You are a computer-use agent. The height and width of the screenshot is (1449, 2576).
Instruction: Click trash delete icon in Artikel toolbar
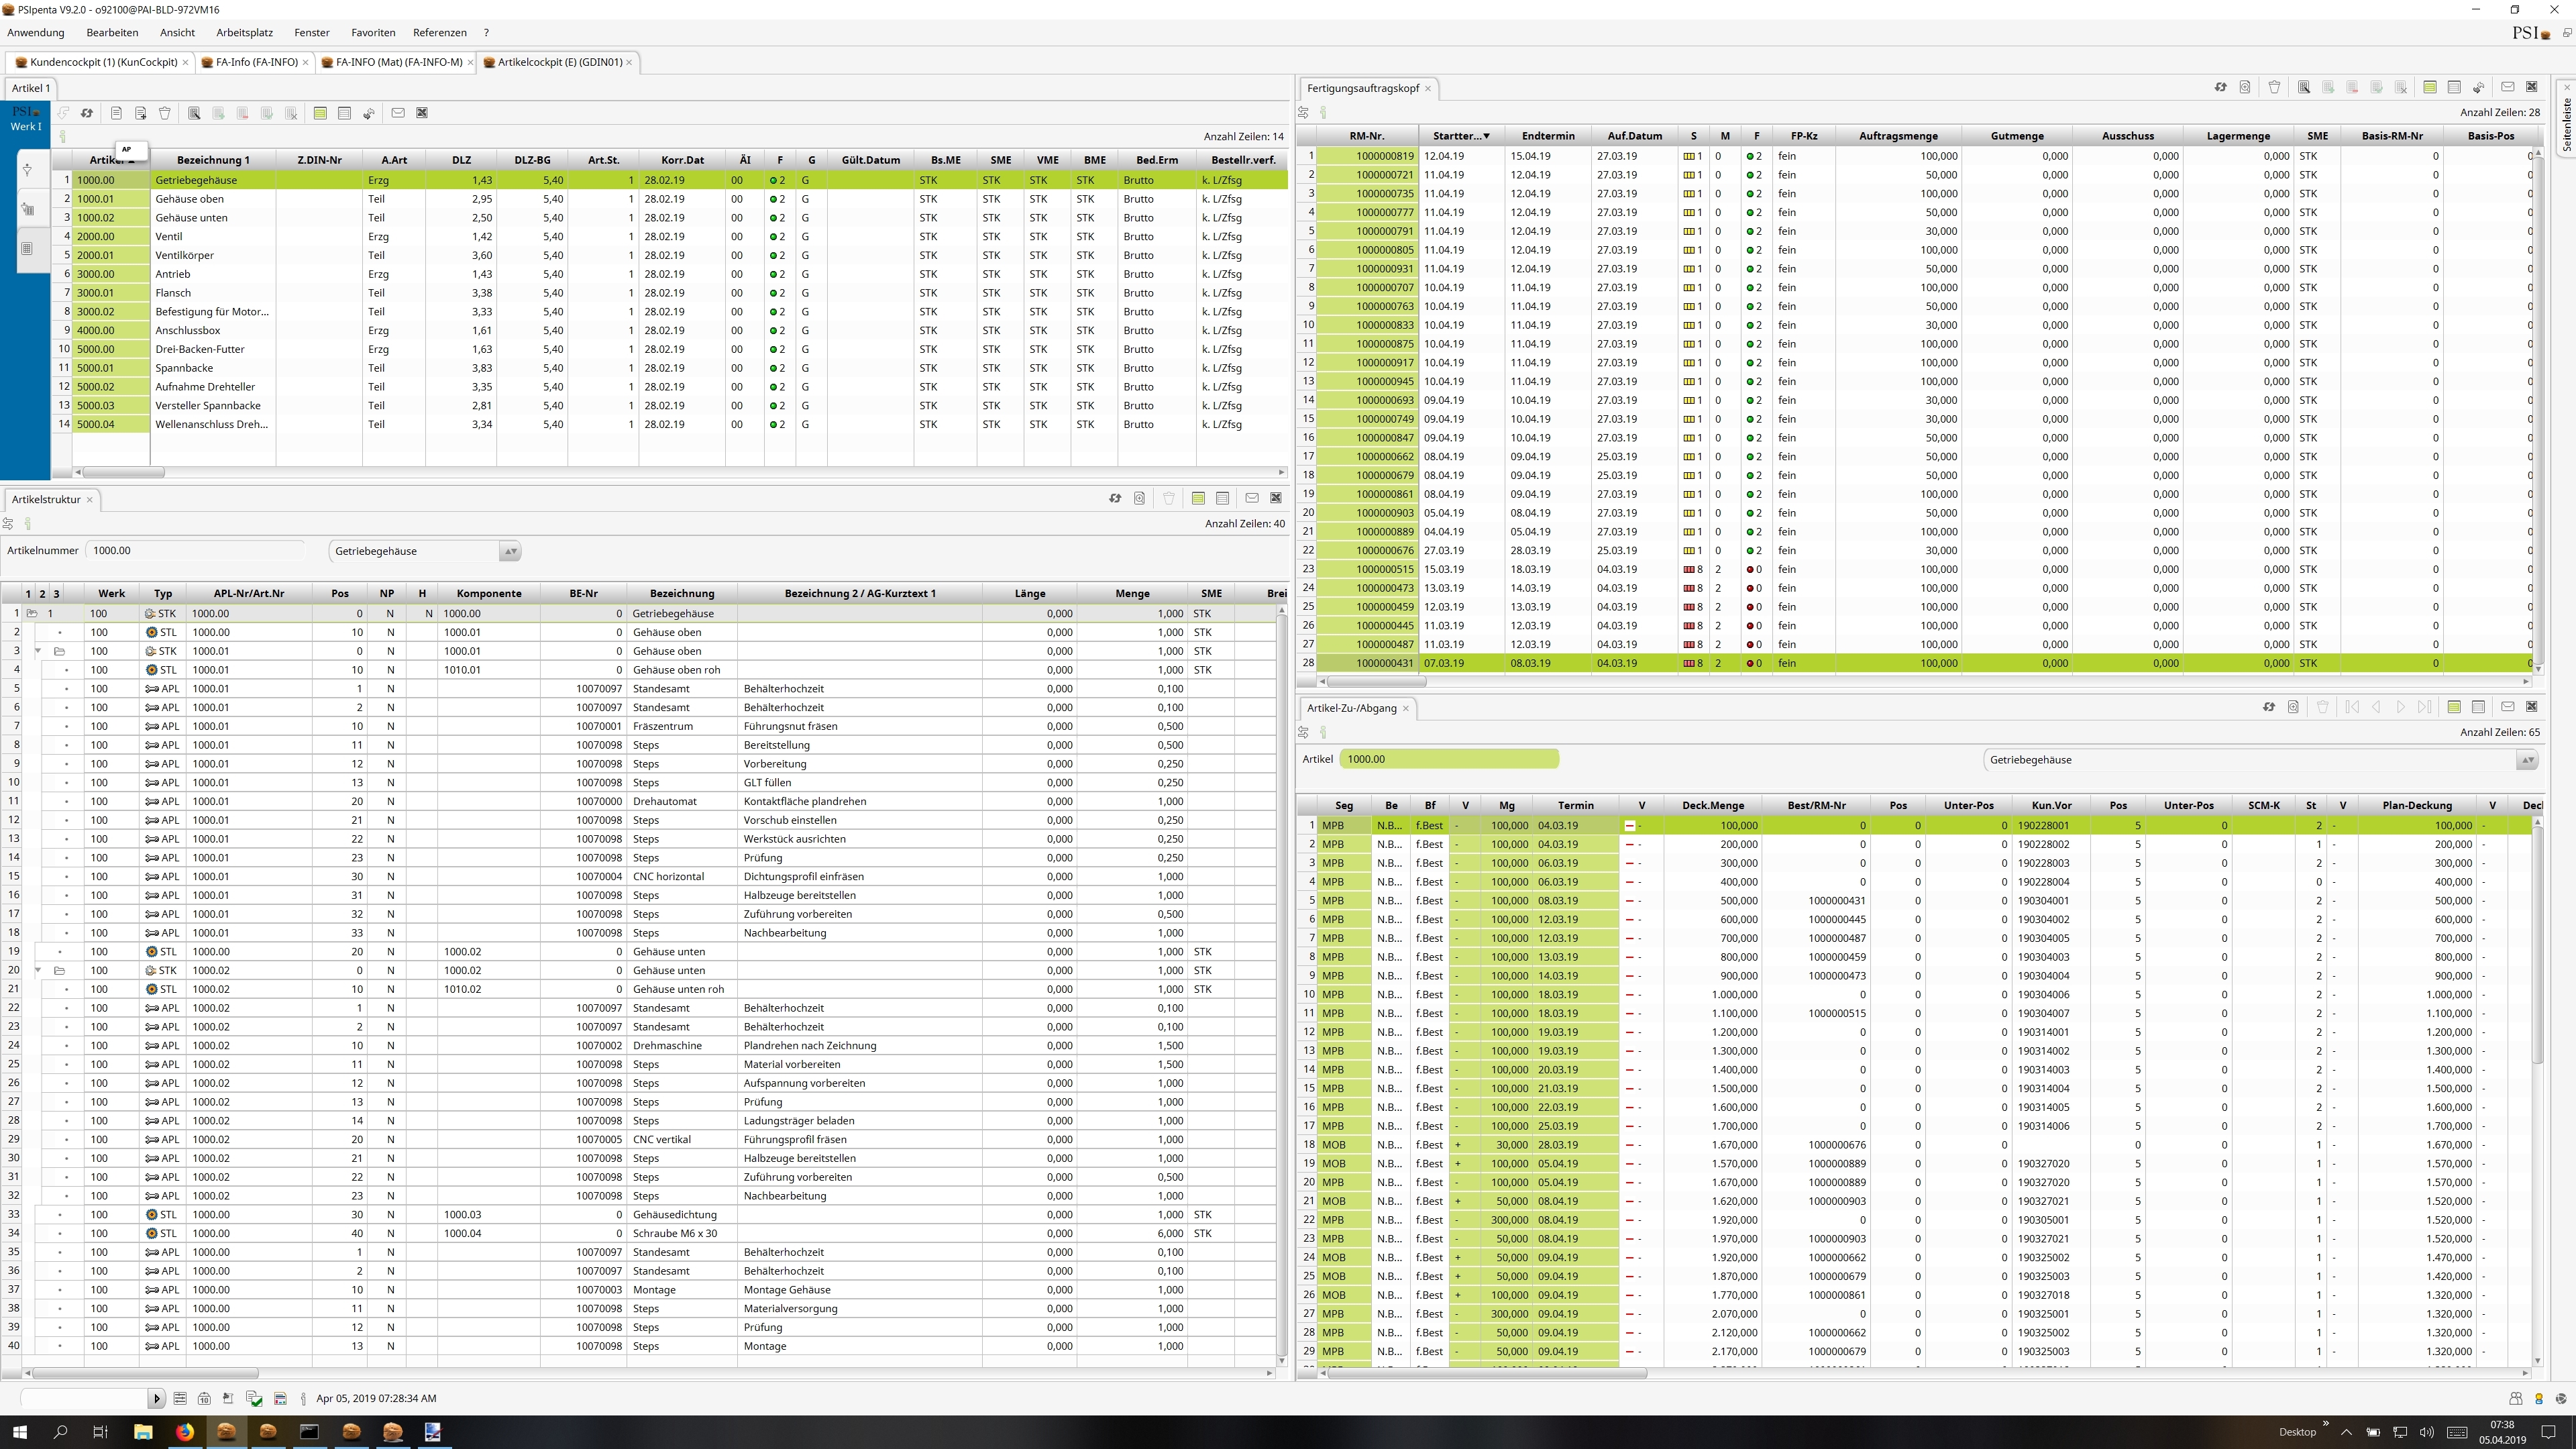165,113
